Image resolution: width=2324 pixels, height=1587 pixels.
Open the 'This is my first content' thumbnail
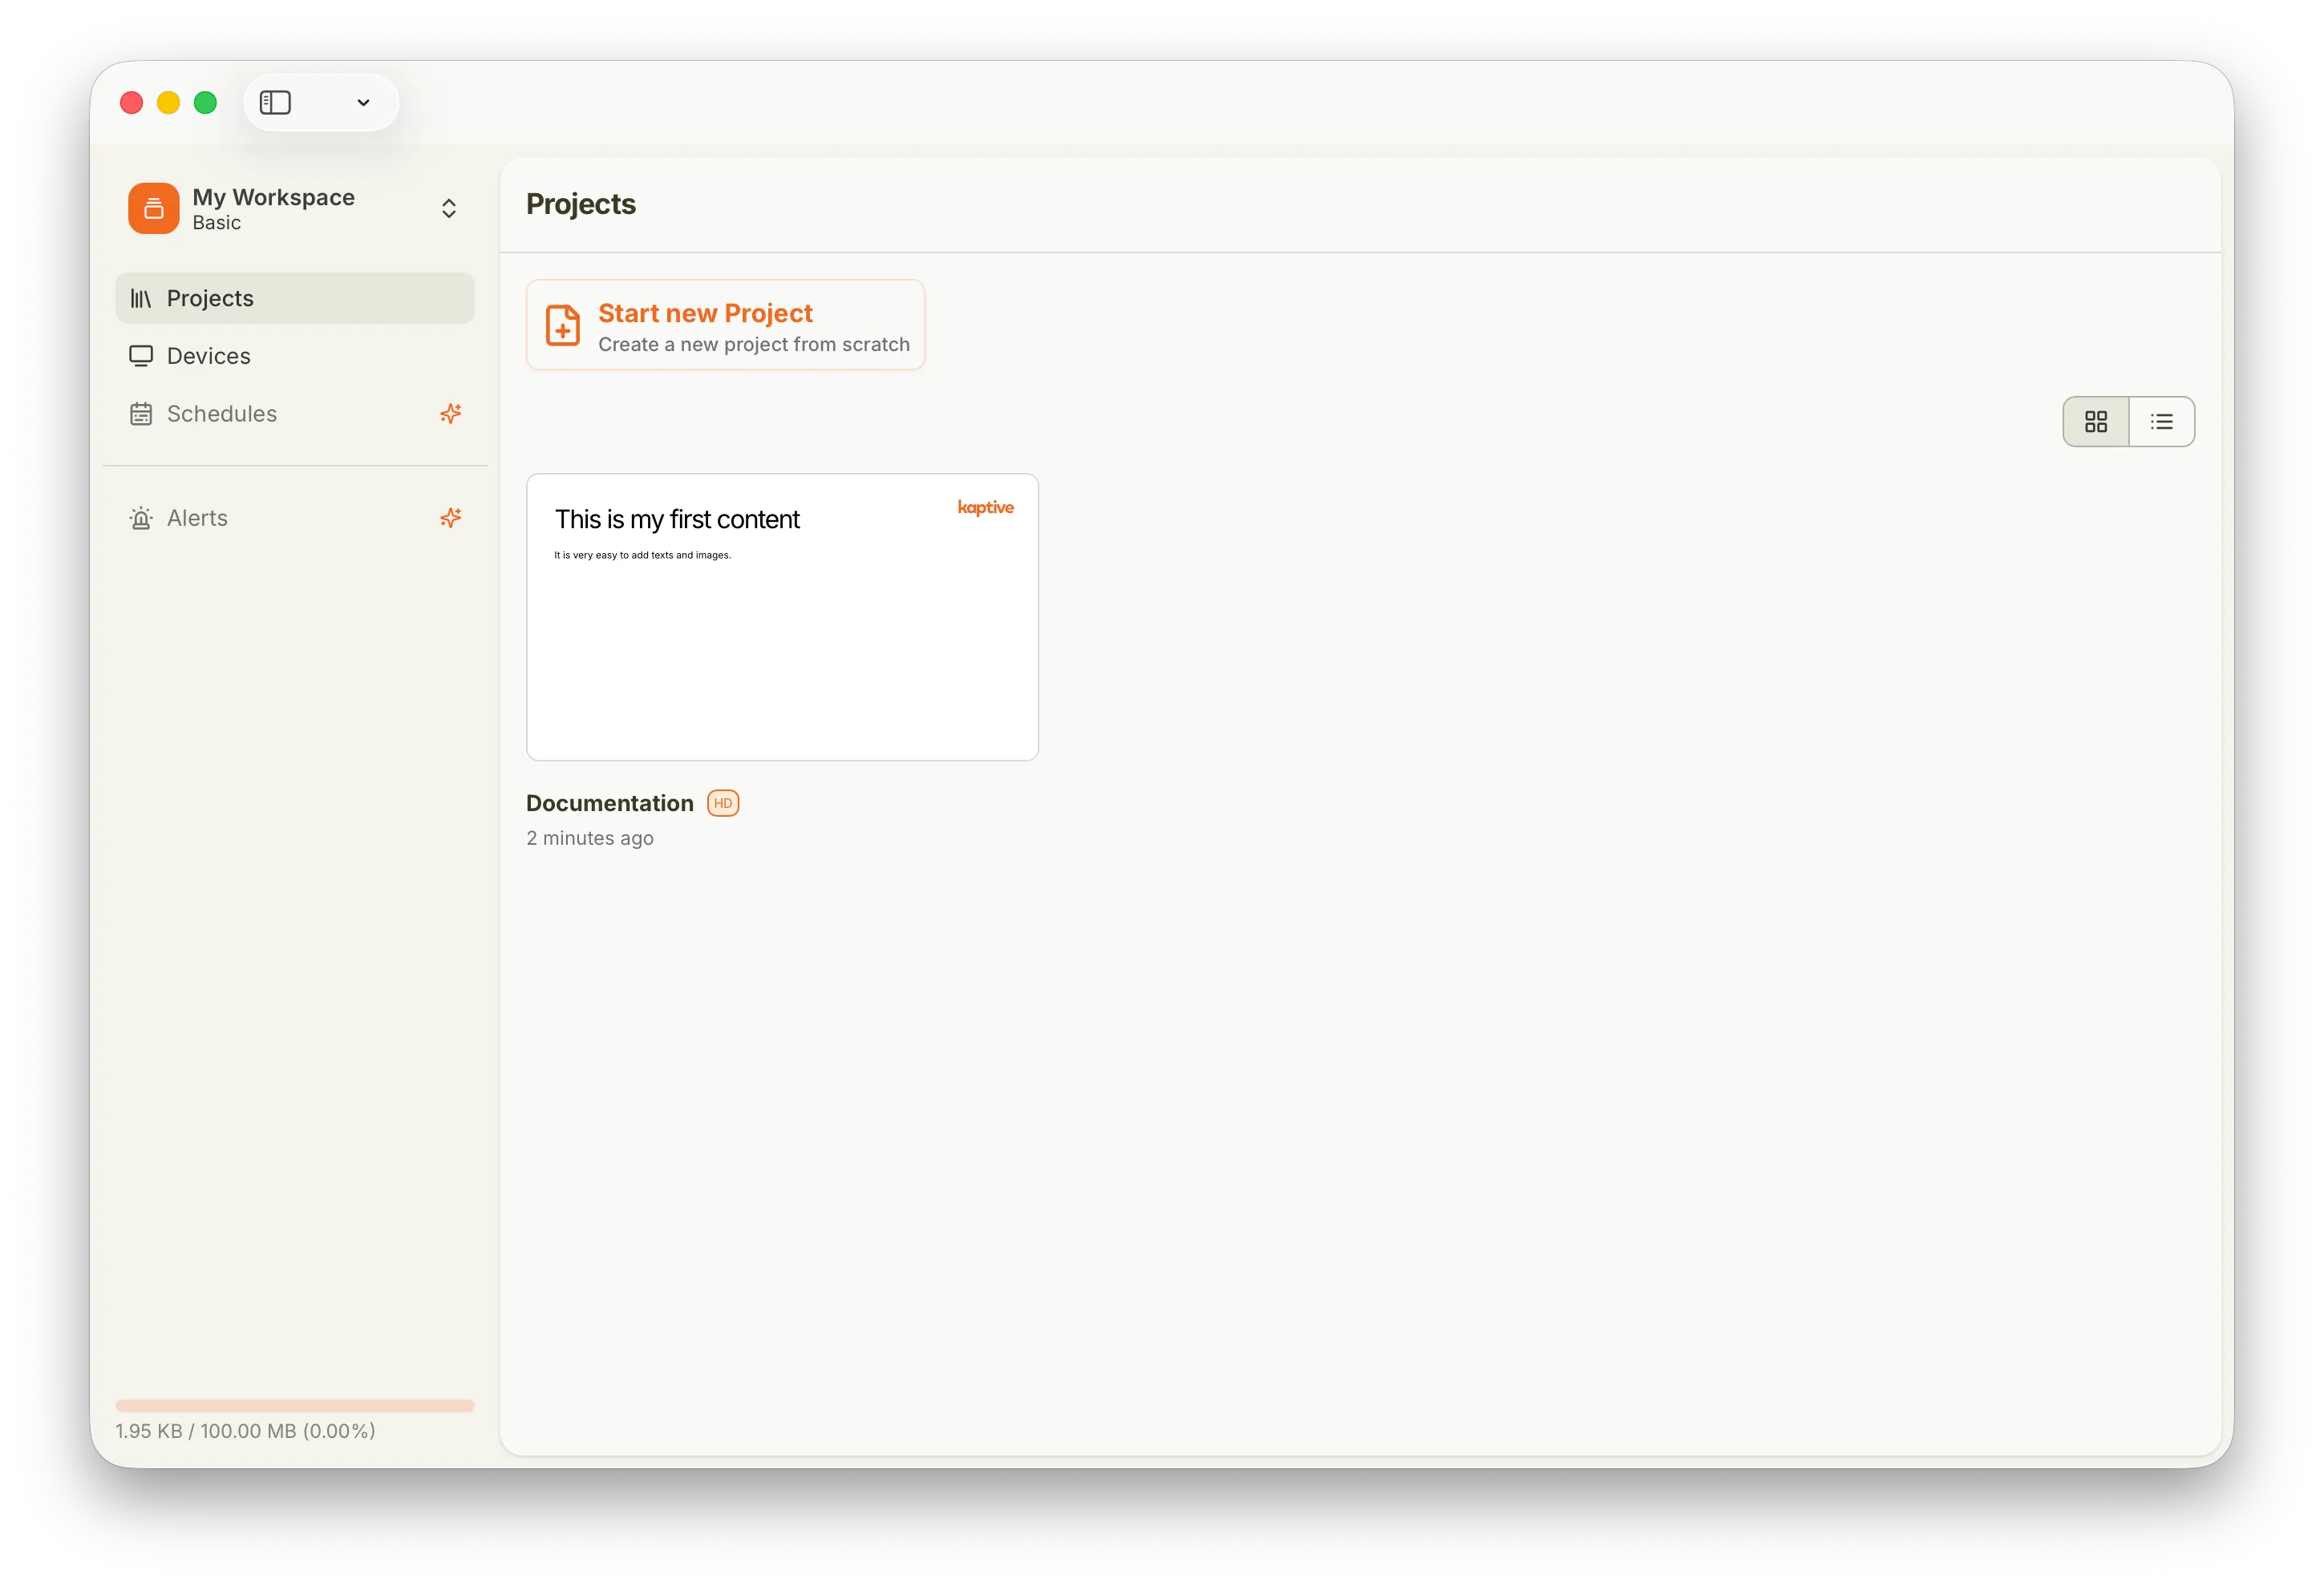tap(782, 616)
